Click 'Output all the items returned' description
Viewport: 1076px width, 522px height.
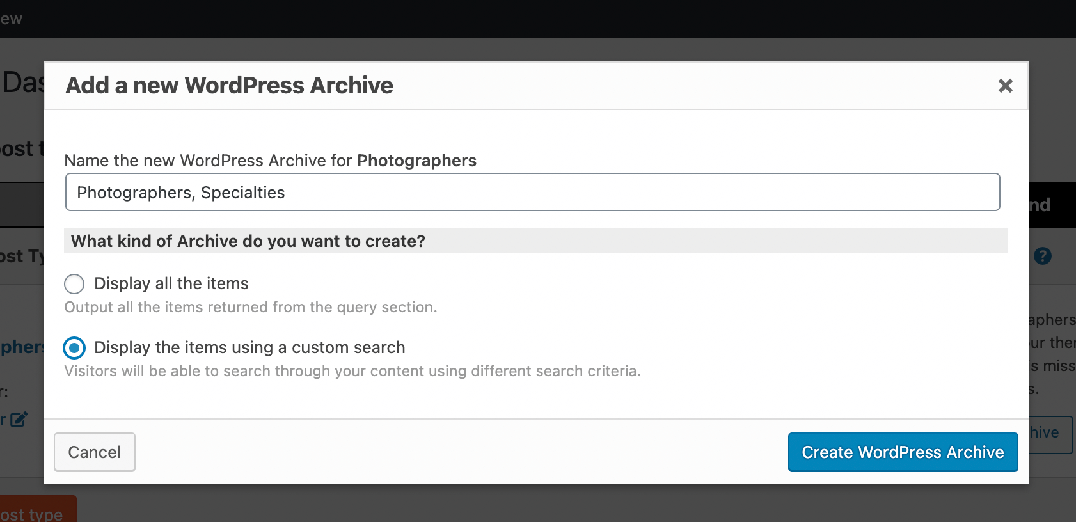pos(251,307)
